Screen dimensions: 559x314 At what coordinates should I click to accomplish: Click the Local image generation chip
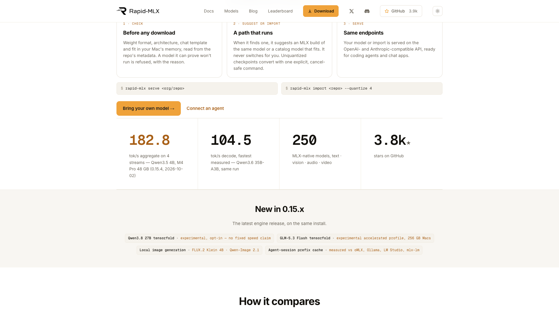coord(199,250)
